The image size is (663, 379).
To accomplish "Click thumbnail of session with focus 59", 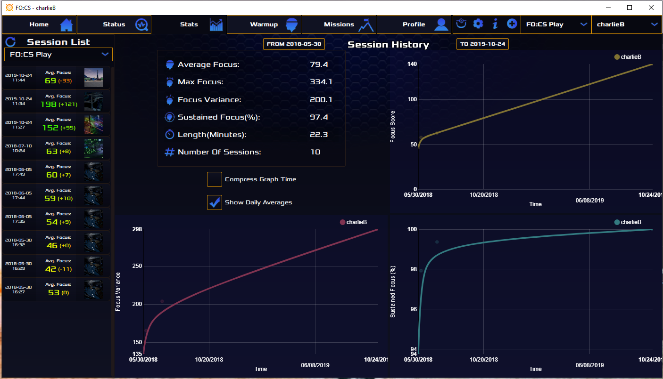I will (x=93, y=195).
